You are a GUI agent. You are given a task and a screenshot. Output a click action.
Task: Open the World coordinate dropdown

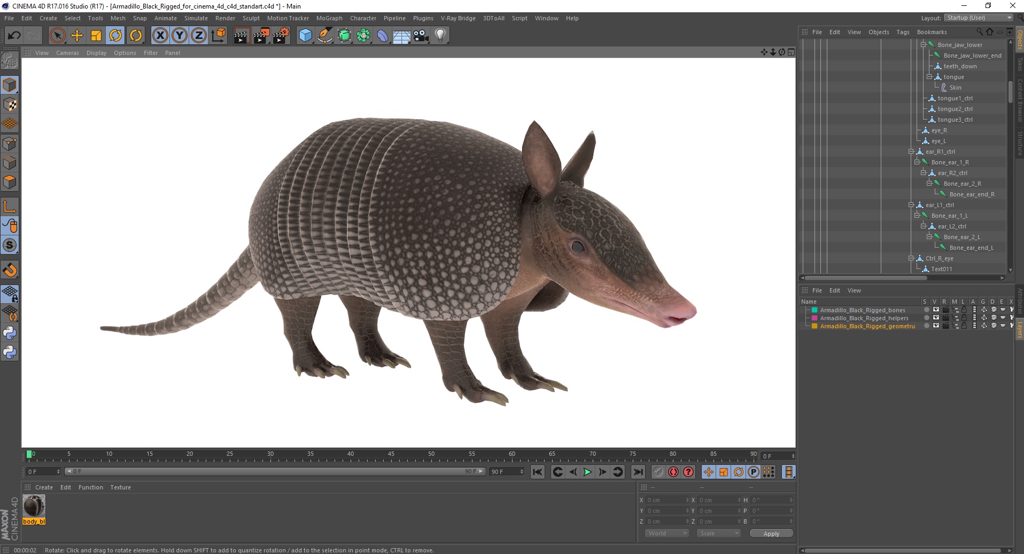666,533
